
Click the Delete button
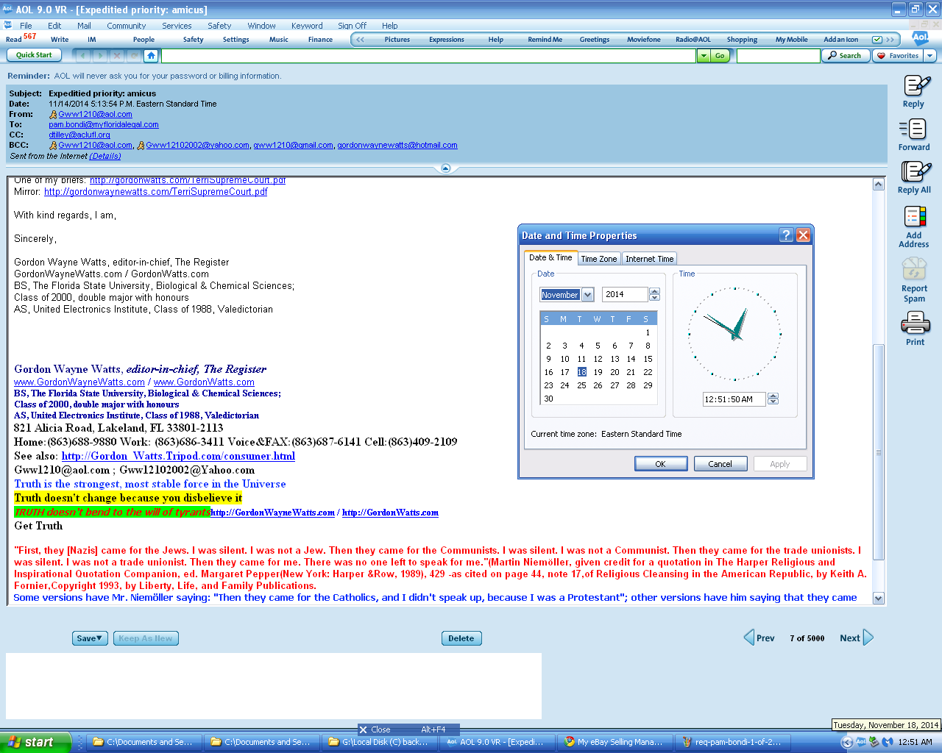(461, 638)
